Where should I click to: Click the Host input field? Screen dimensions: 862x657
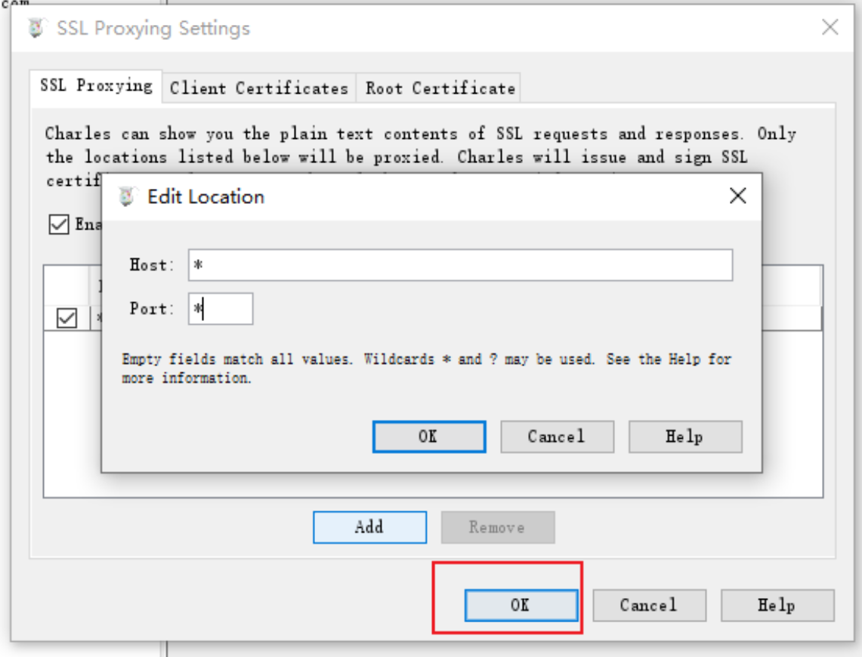460,265
